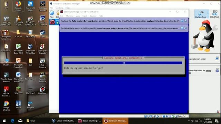Click Retrieving partman-auto-crypto status text
The image size is (221, 124).
click(84, 68)
